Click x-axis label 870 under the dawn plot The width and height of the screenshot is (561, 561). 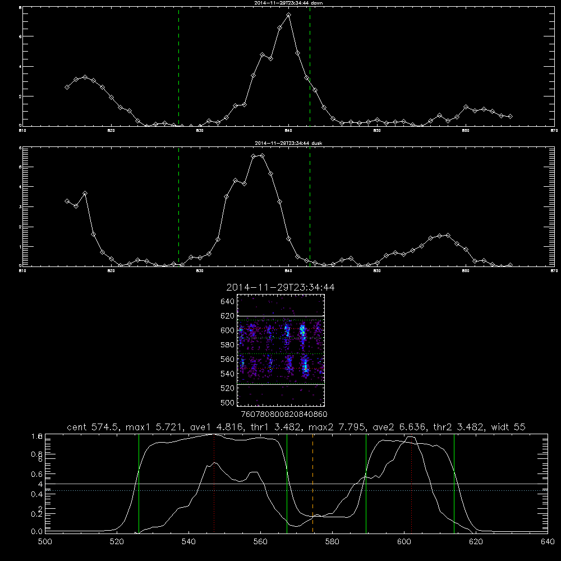[x=554, y=131]
